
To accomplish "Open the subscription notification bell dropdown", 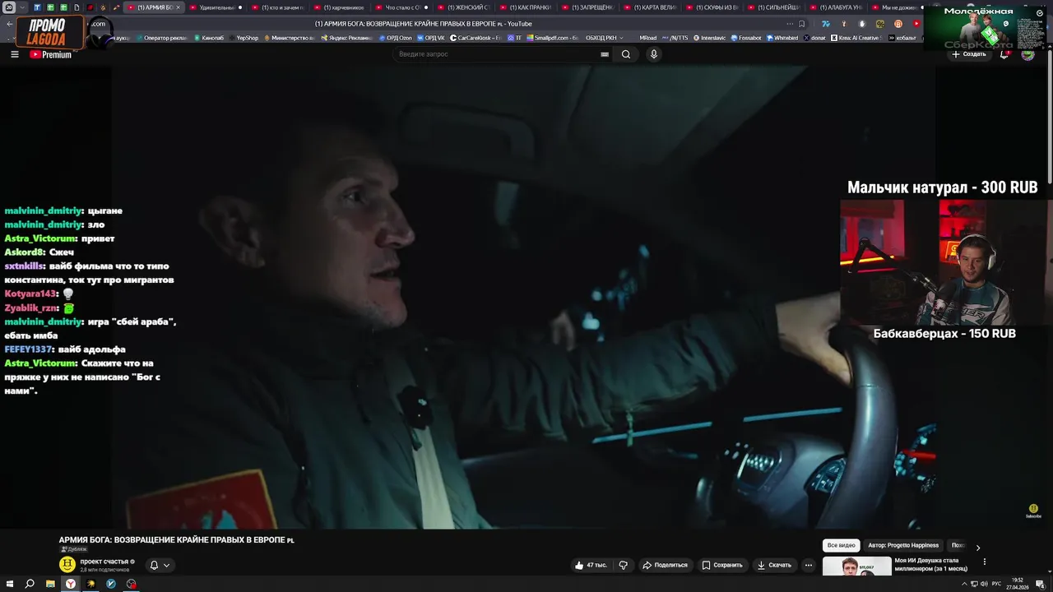I will click(x=160, y=565).
